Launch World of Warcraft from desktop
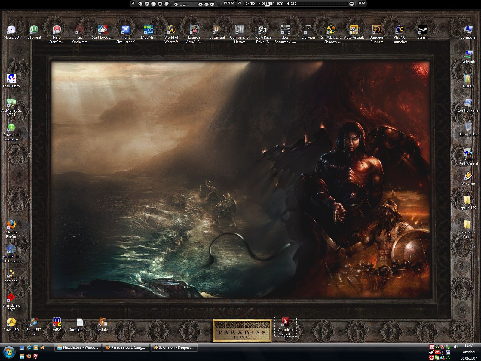The image size is (481, 361). click(x=171, y=30)
